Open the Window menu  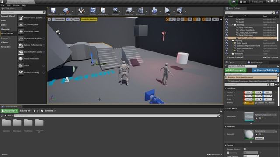pyautogui.click(x=16, y=5)
